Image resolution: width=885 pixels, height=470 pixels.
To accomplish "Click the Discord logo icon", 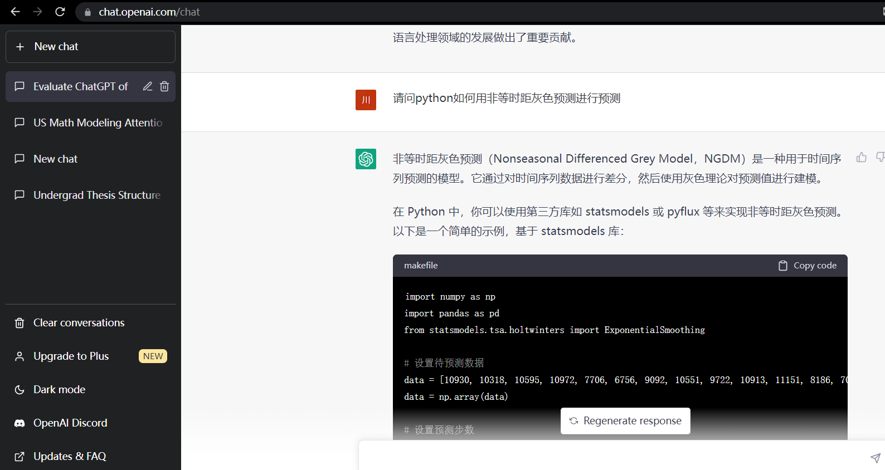I will (x=20, y=423).
